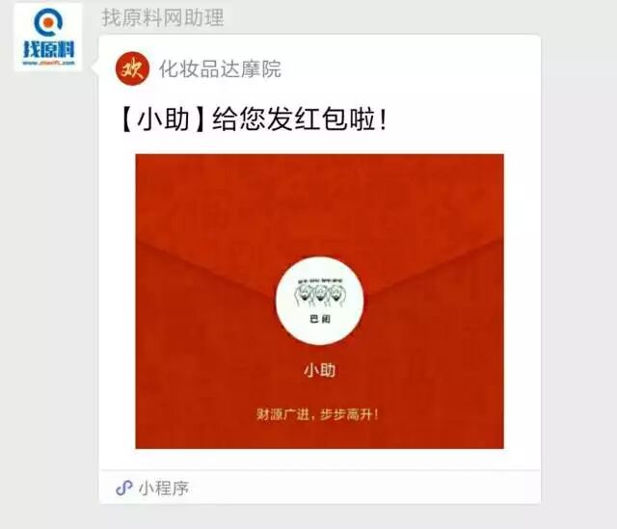
Task: Tap the 巴闲 caption inside the round sticker
Action: pyautogui.click(x=320, y=319)
